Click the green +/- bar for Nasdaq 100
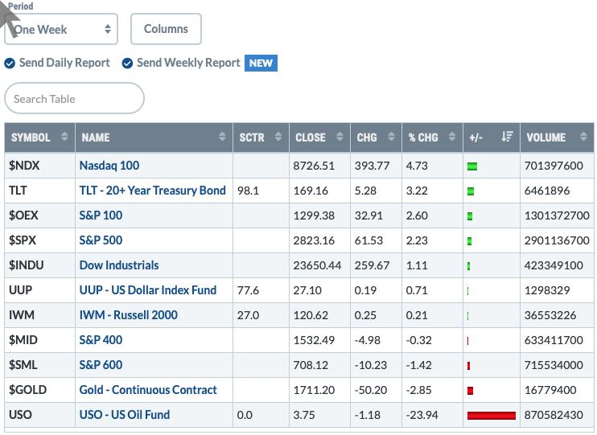Image resolution: width=597 pixels, height=435 pixels. (x=472, y=166)
